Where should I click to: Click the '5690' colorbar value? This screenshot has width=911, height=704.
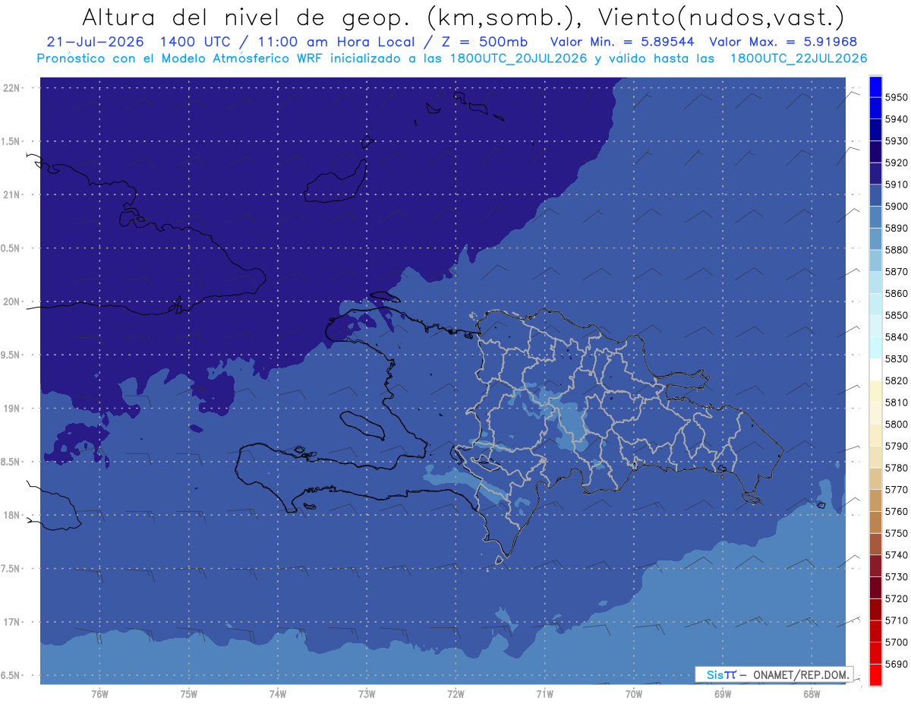click(897, 664)
